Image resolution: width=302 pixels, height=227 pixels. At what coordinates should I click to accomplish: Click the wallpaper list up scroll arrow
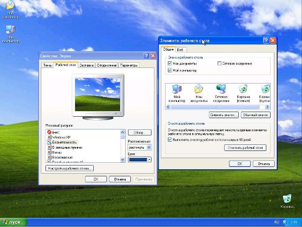coord(122,132)
